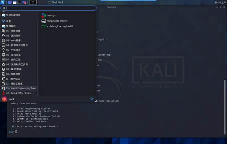The image size is (227, 144).
Task: Open 常用程序 category
Action: [x=9, y=26]
